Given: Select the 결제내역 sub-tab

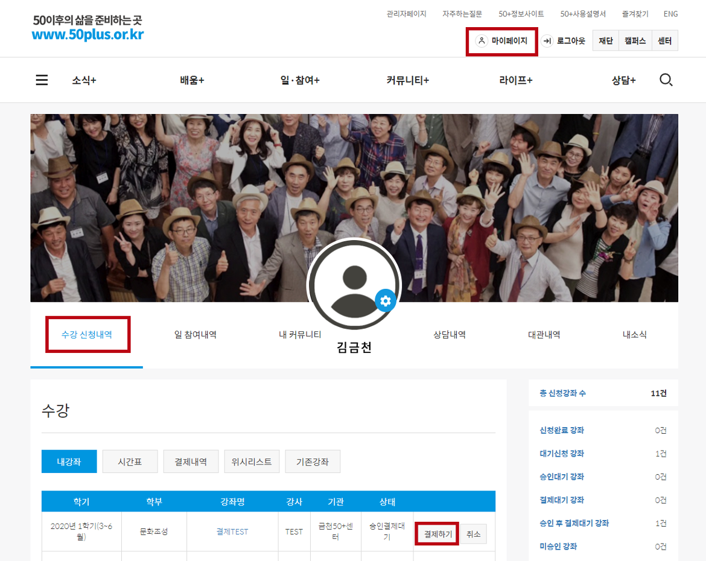Looking at the screenshot, I should 191,461.
